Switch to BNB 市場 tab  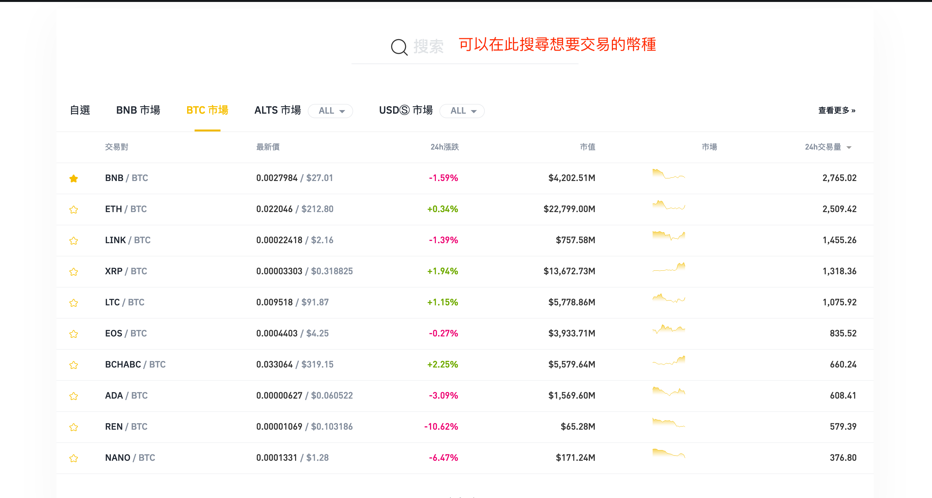point(138,110)
